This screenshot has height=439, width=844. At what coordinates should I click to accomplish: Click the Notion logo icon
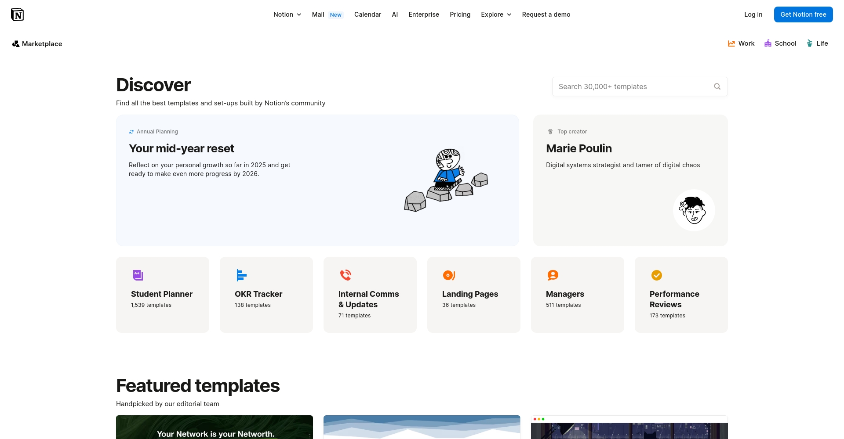pos(17,14)
